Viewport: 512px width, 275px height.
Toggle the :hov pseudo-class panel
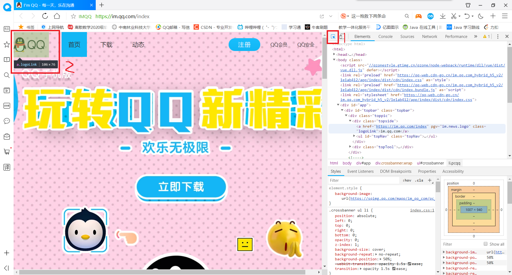[407, 180]
